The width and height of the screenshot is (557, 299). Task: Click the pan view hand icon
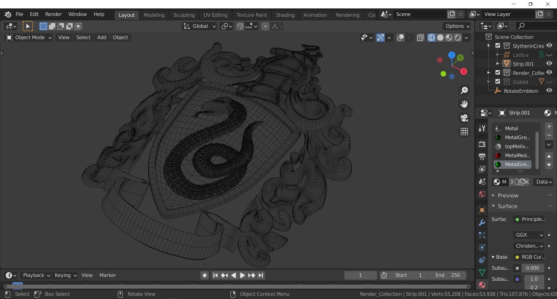tap(464, 104)
